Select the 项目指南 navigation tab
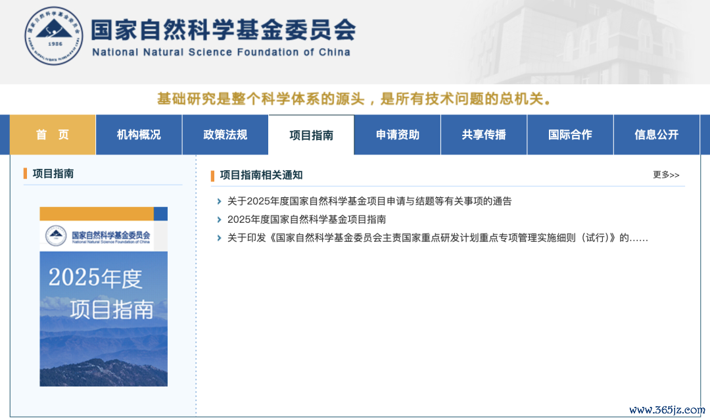Screen dimensions: 710x420 (311, 135)
